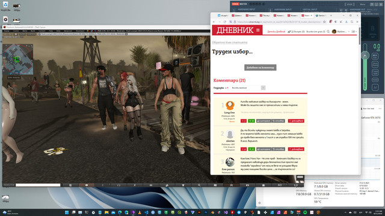This screenshot has width=385, height=216.
Task: Click the Обратно към статията link
Action: coord(230,43)
